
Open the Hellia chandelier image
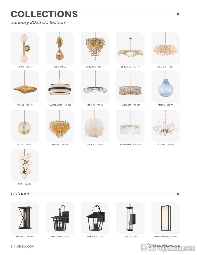(166, 48)
